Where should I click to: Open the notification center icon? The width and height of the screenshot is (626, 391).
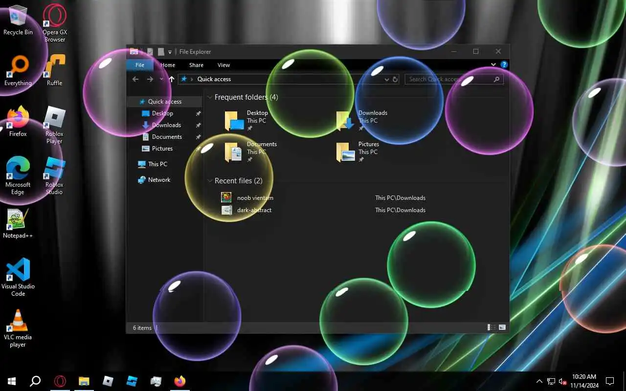click(610, 381)
